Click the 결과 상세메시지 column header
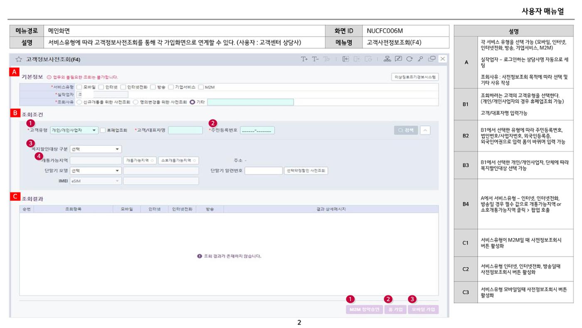The image size is (582, 328). coord(331,209)
